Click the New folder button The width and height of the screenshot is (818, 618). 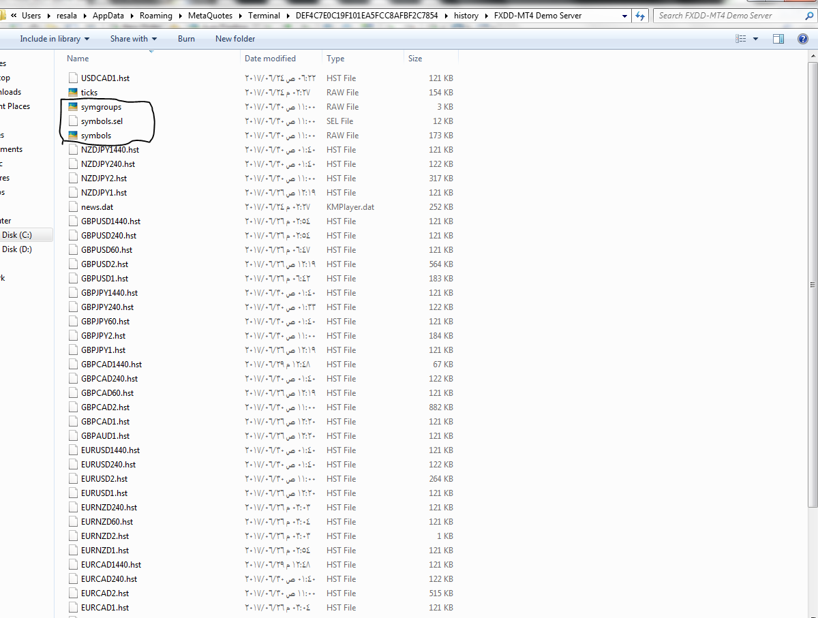point(235,39)
